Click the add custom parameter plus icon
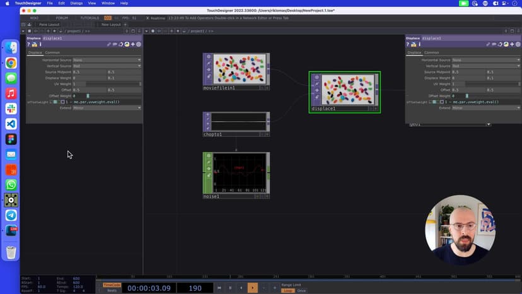The width and height of the screenshot is (522, 294). (x=133, y=44)
